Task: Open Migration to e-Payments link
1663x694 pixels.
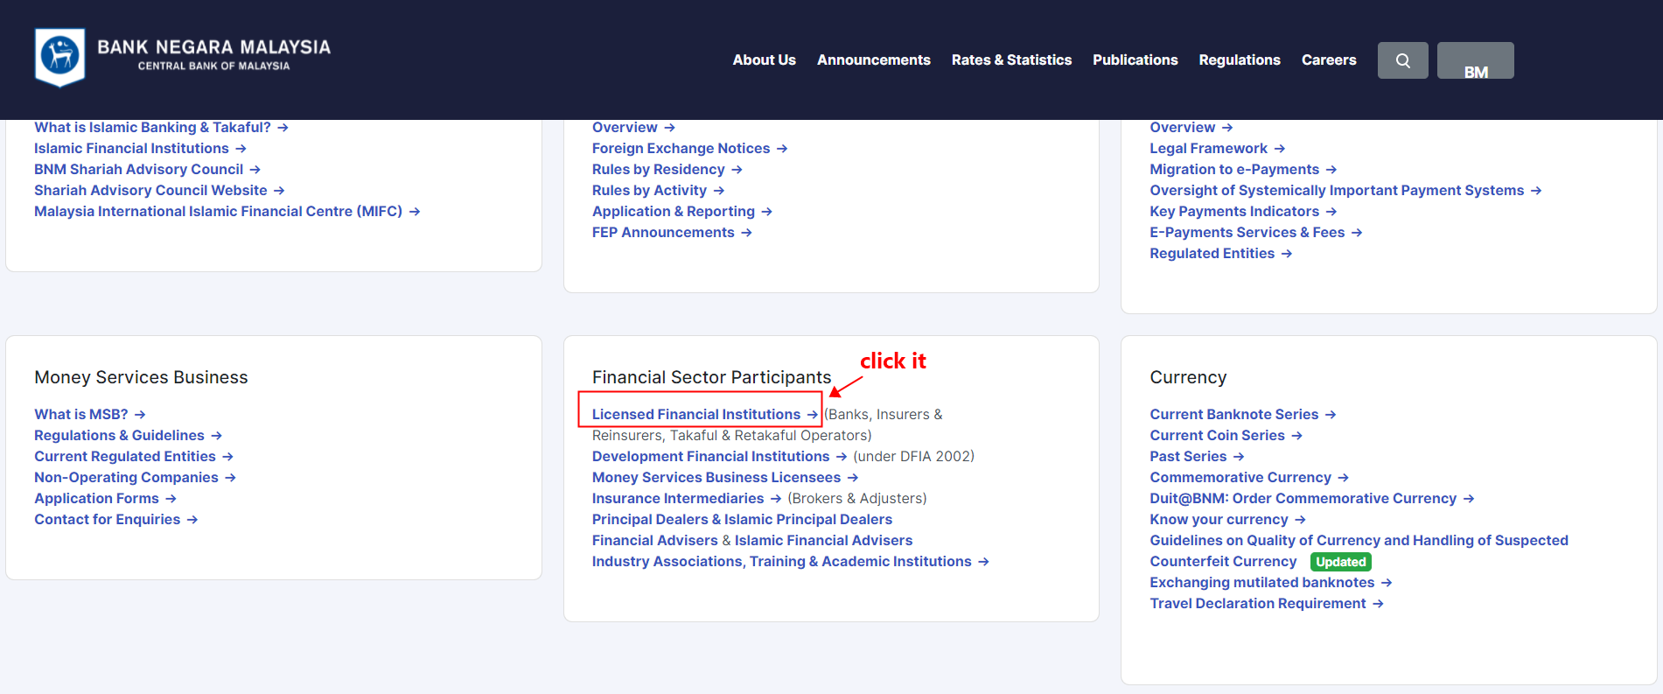Action: pyautogui.click(x=1243, y=170)
